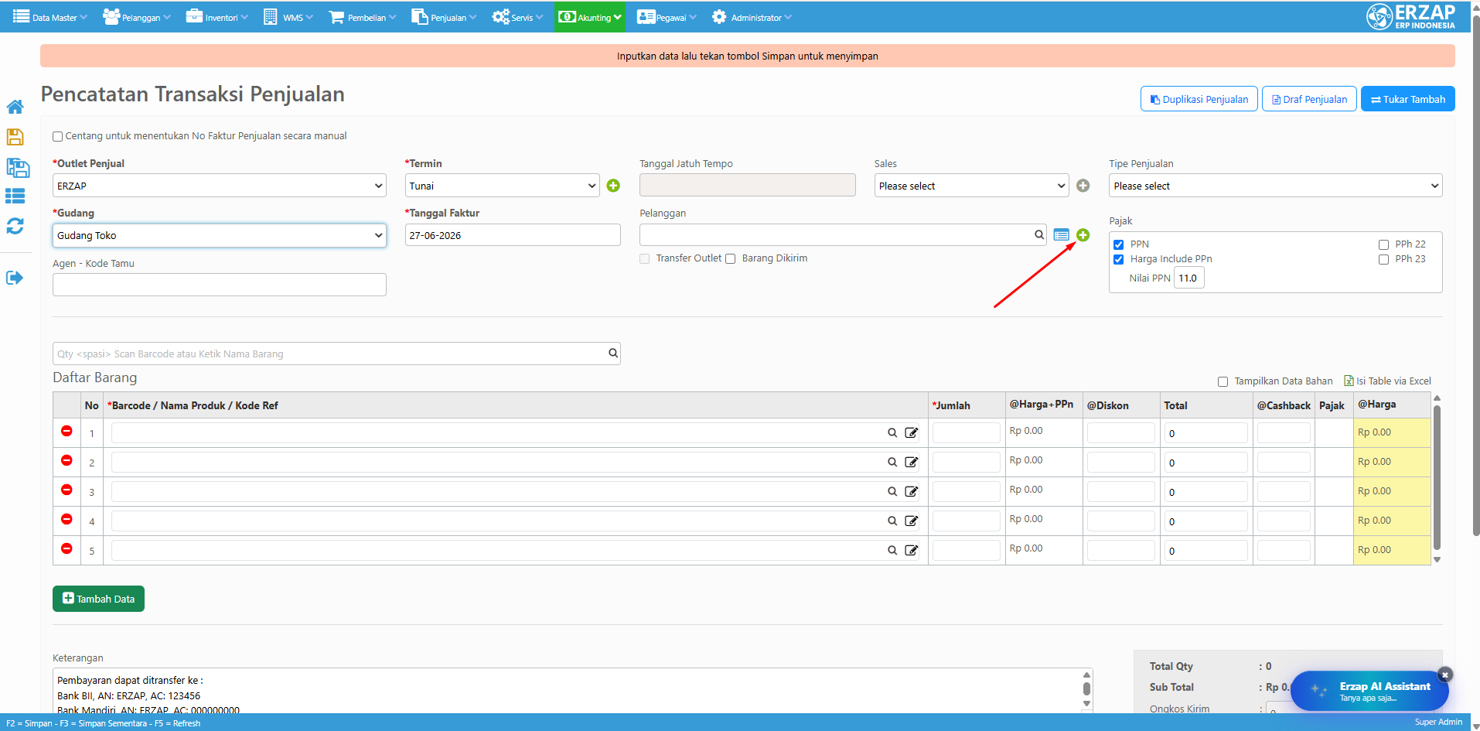Expand the Inventori menu
Image resolution: width=1480 pixels, height=731 pixels.
click(217, 17)
